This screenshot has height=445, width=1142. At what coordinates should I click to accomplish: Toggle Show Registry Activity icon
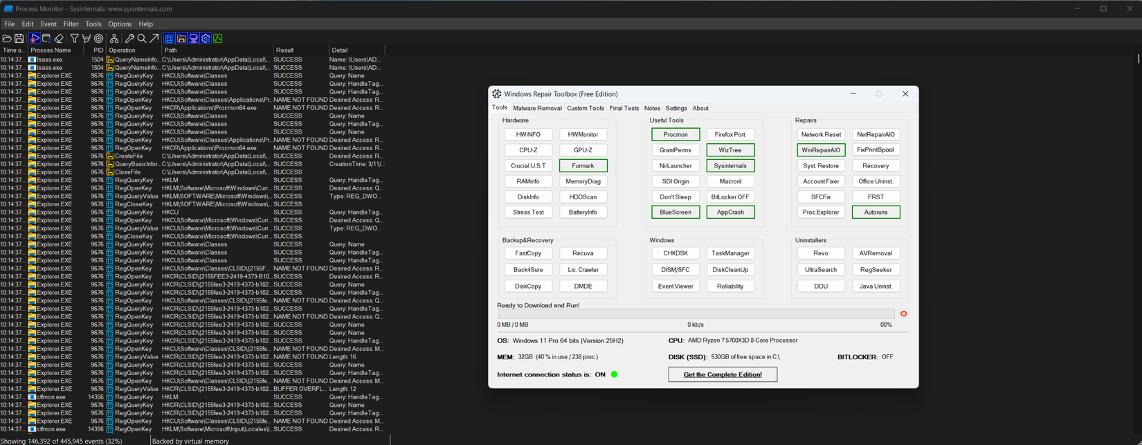[169, 38]
